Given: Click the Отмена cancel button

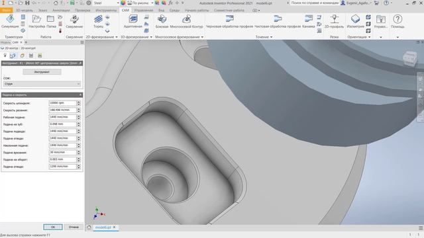Looking at the screenshot, I should (74, 227).
